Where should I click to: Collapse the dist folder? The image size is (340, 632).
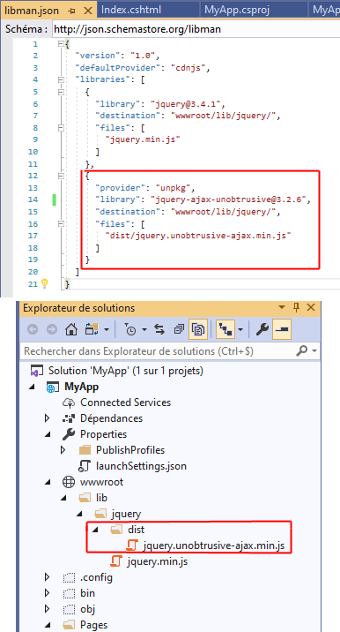(x=95, y=530)
